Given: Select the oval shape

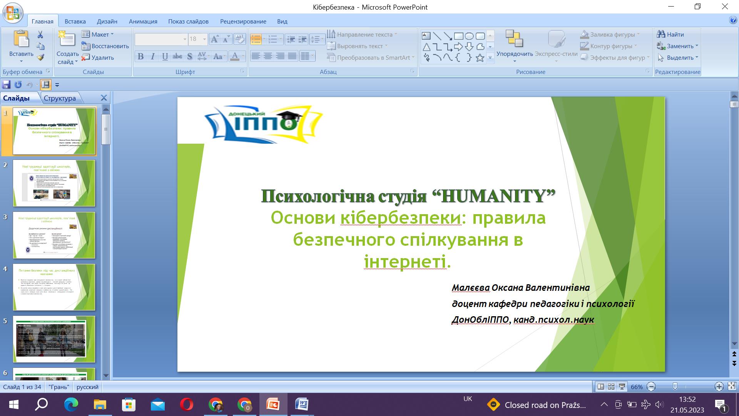Looking at the screenshot, I should click(469, 36).
